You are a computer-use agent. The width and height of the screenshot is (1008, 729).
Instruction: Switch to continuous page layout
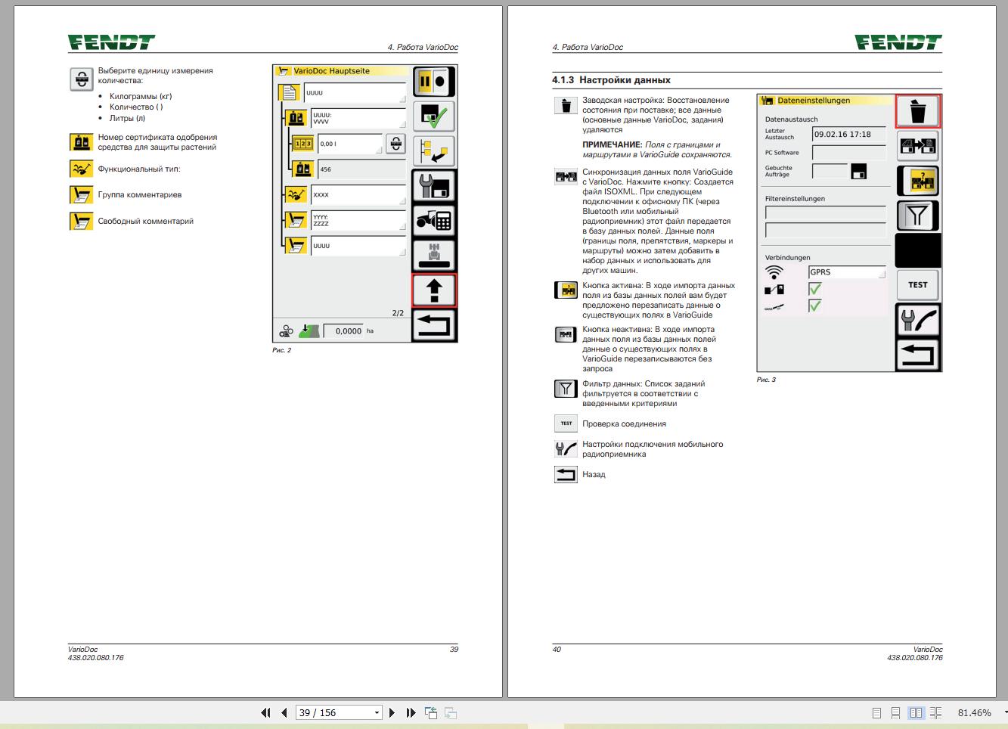(x=895, y=712)
